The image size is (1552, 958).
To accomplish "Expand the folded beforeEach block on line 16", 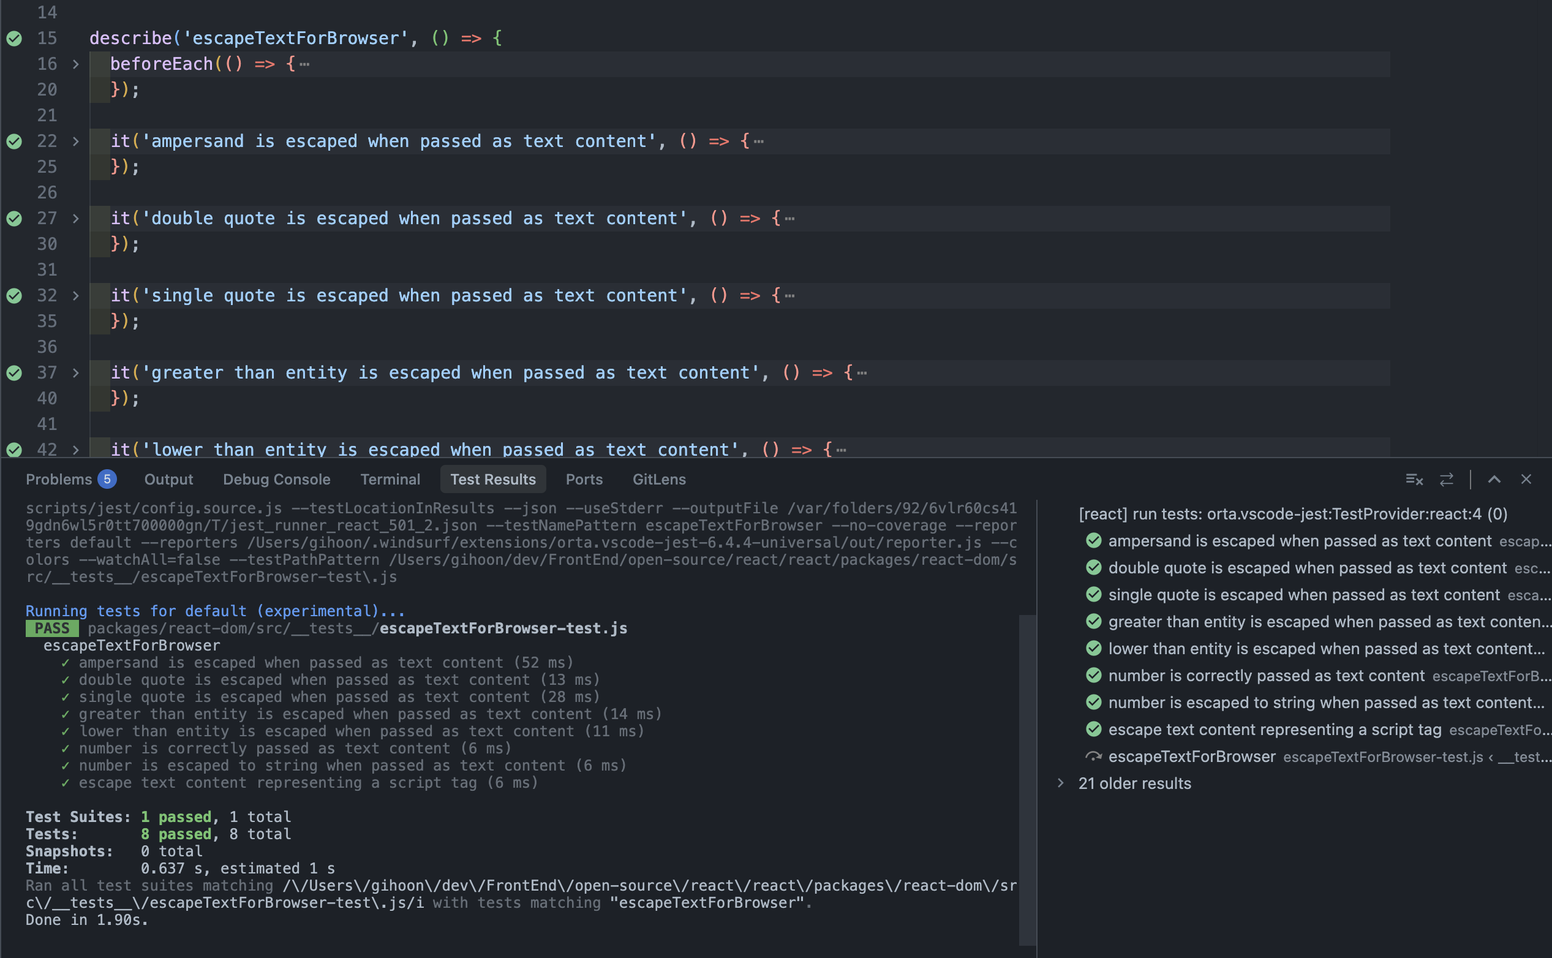I will coord(75,63).
